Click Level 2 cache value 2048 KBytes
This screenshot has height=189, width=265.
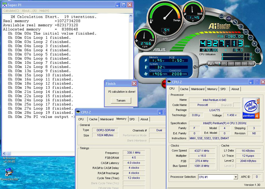[x=248, y=161]
